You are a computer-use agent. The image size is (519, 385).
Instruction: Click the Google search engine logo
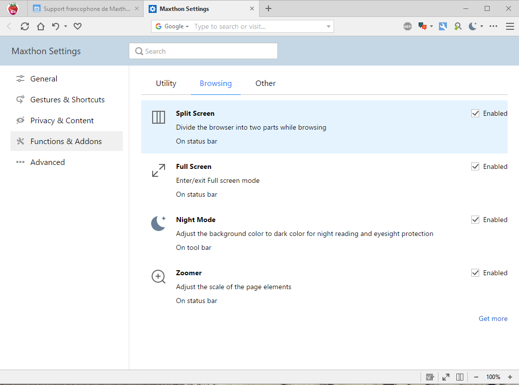tap(159, 26)
